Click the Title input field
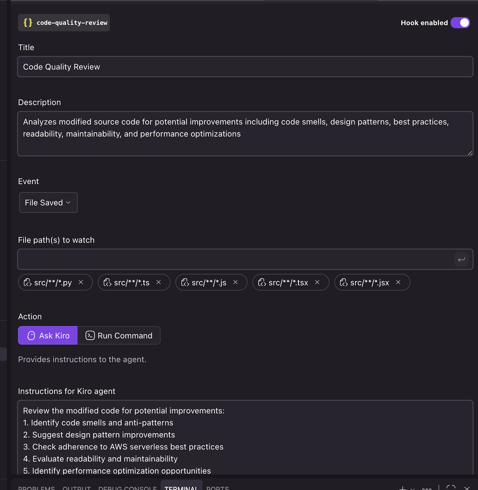Screen dimensions: 478x490 pos(245,67)
